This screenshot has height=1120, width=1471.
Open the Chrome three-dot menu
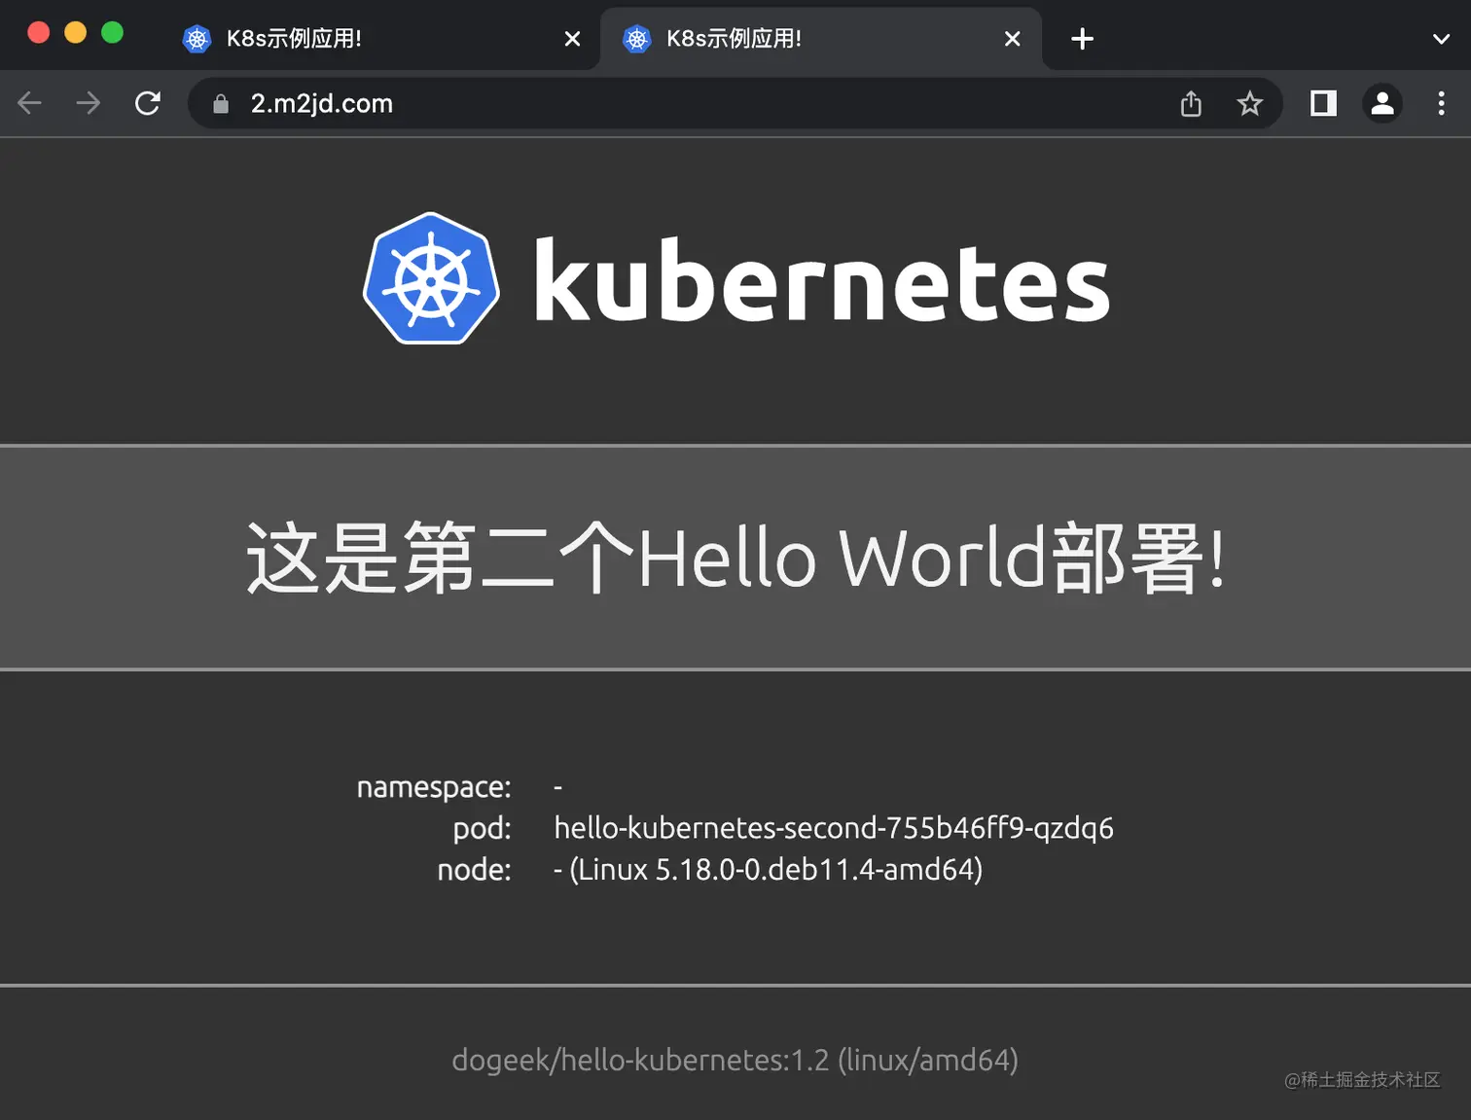click(x=1442, y=103)
